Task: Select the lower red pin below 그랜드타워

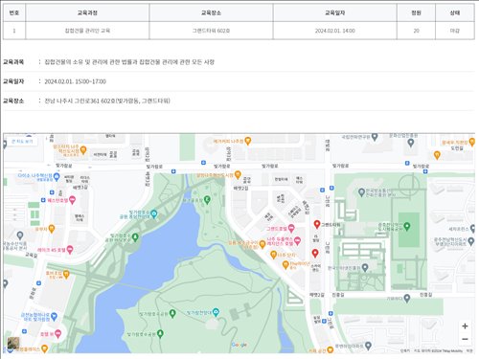Action: click(315, 254)
